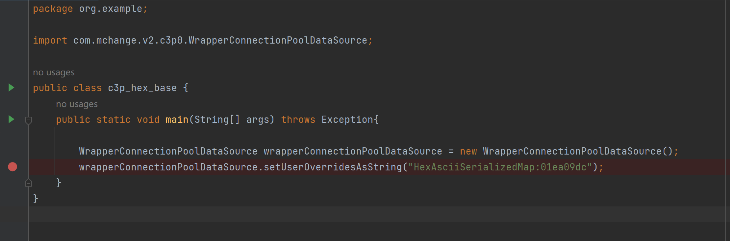730x241 pixels.
Task: Place the caret on class name c3p_hex_base
Action: tap(142, 88)
